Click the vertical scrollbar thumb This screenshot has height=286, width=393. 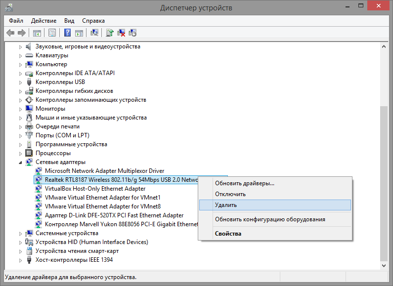click(384, 184)
